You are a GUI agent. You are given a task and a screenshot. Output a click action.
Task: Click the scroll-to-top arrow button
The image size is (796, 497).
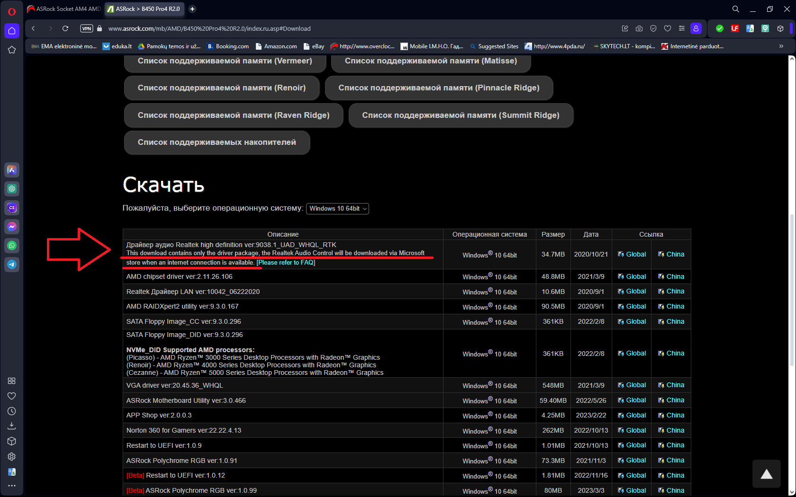[x=767, y=474]
